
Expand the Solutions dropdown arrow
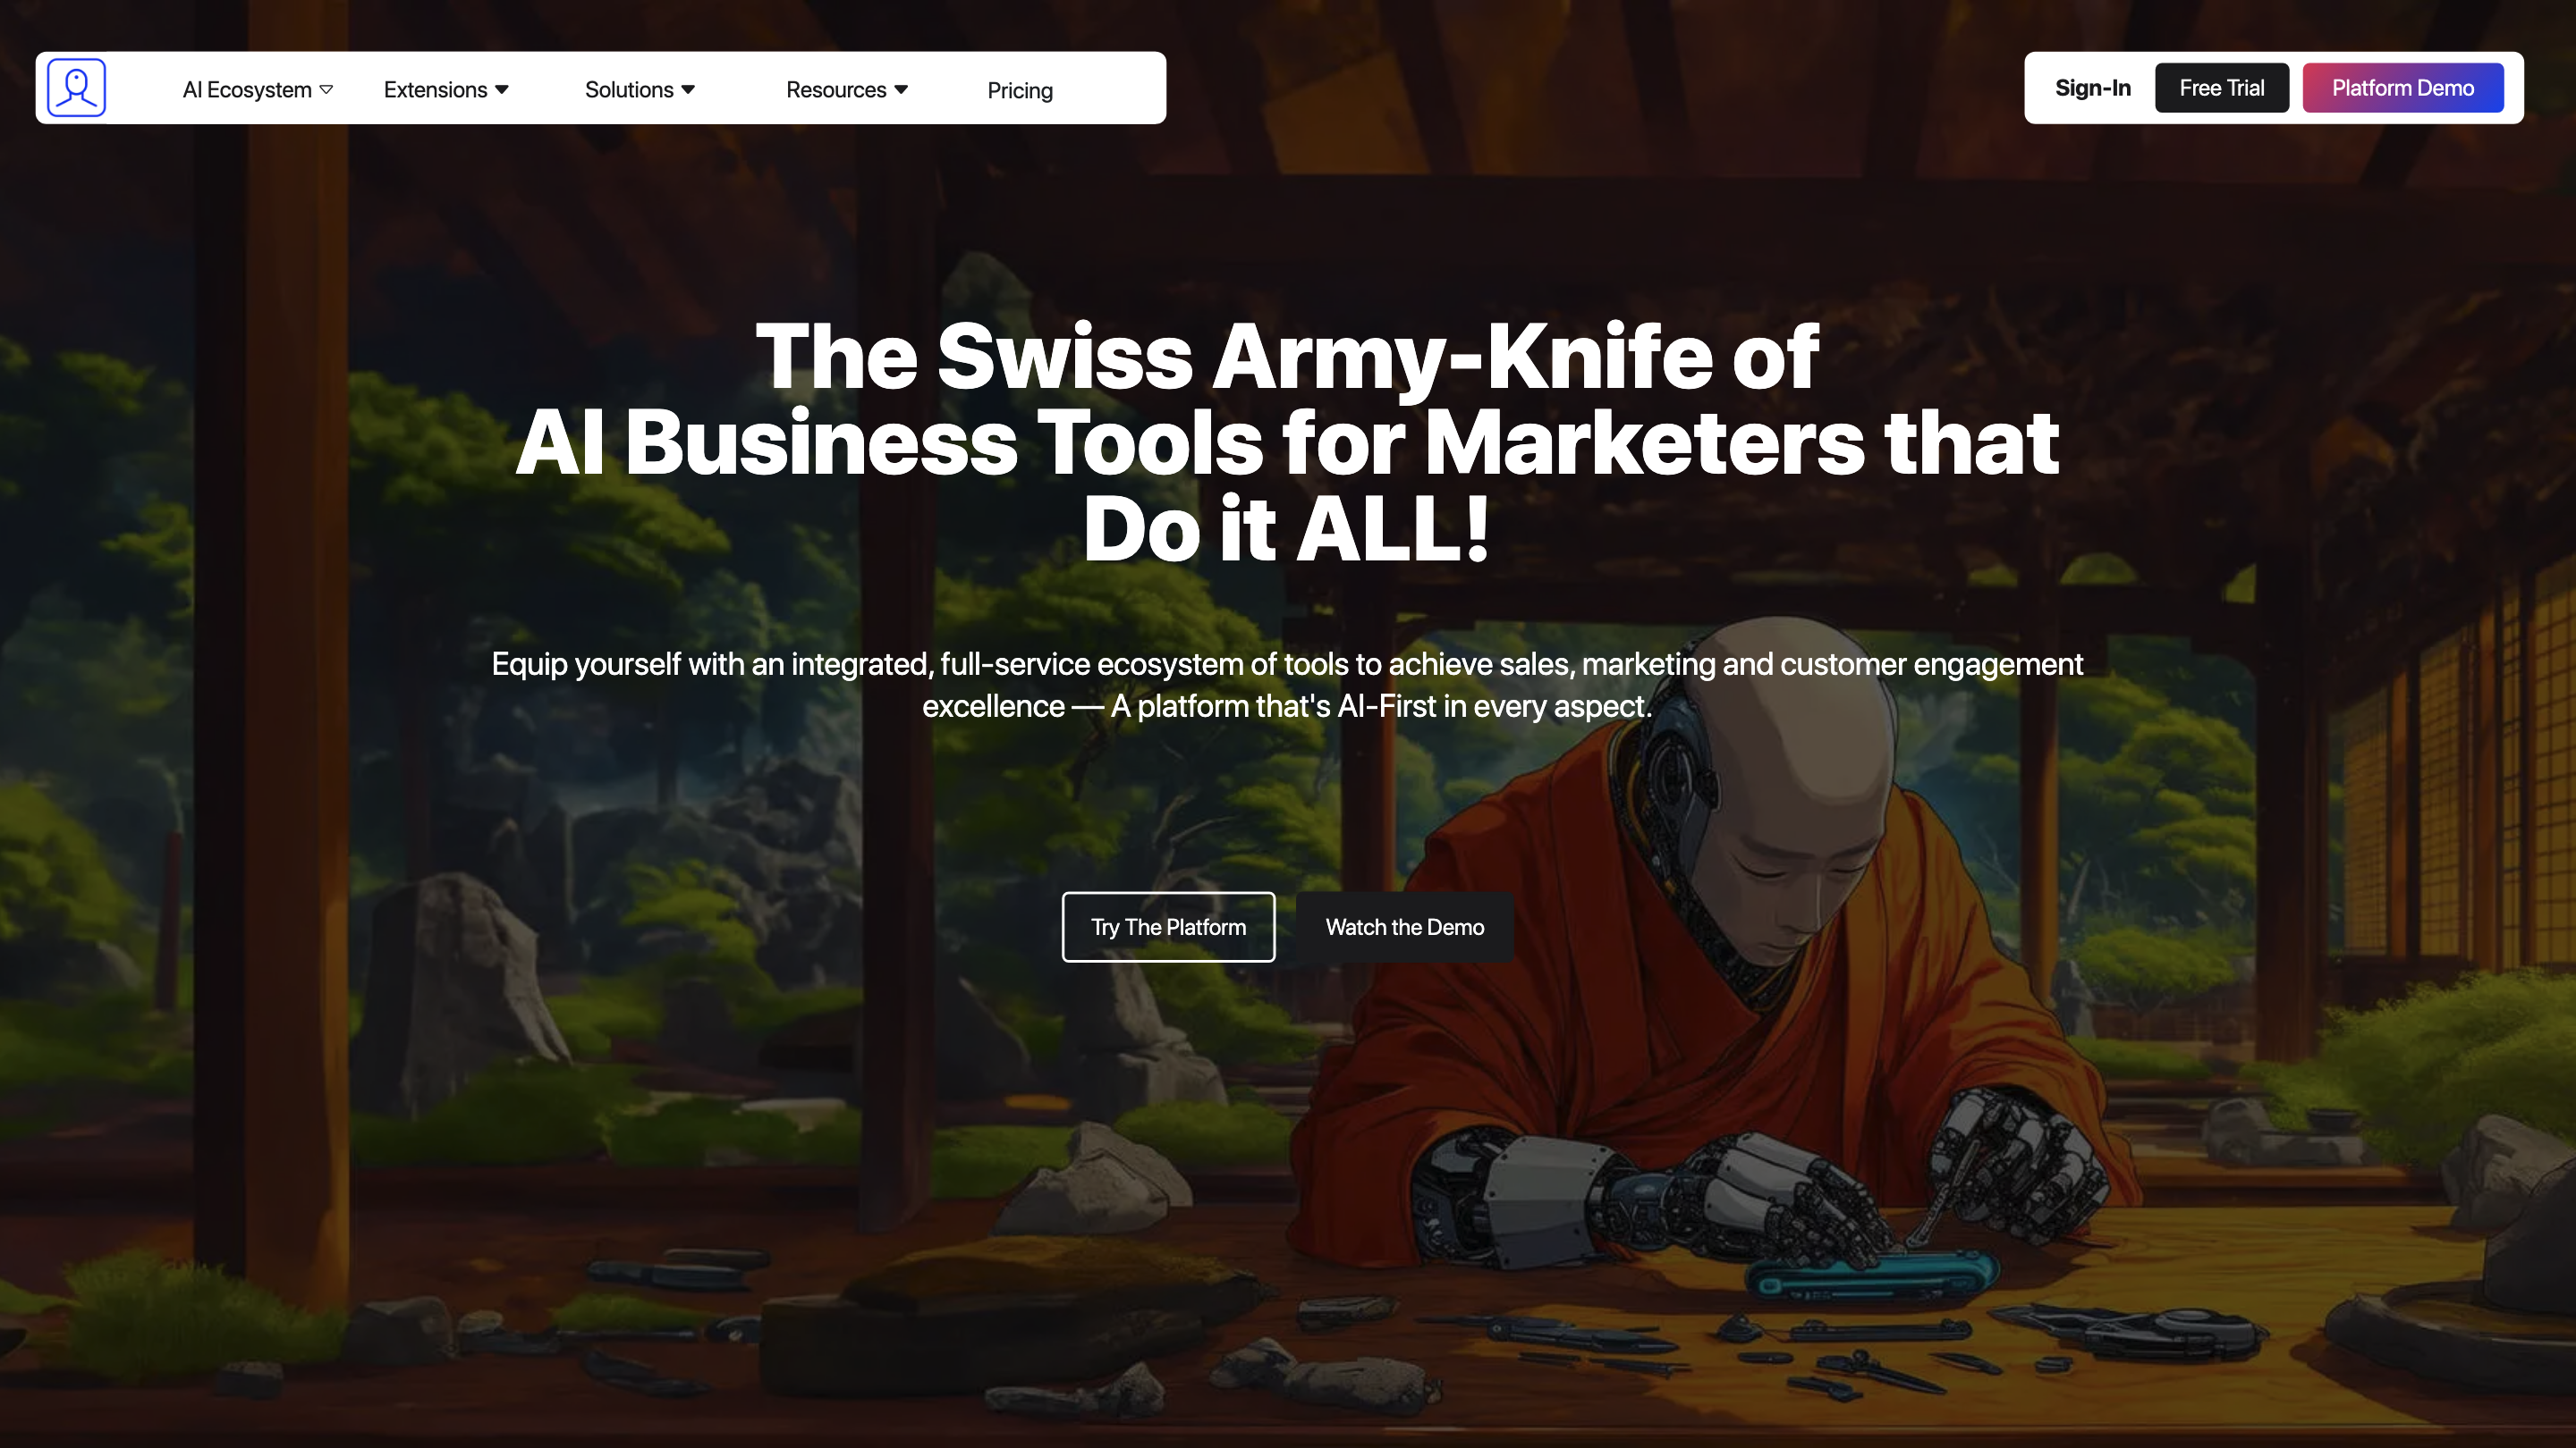688,90
